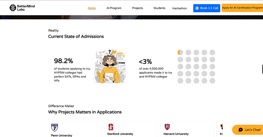The image size is (263, 137).
Task: Click the <3% statistic
Action: click(145, 62)
